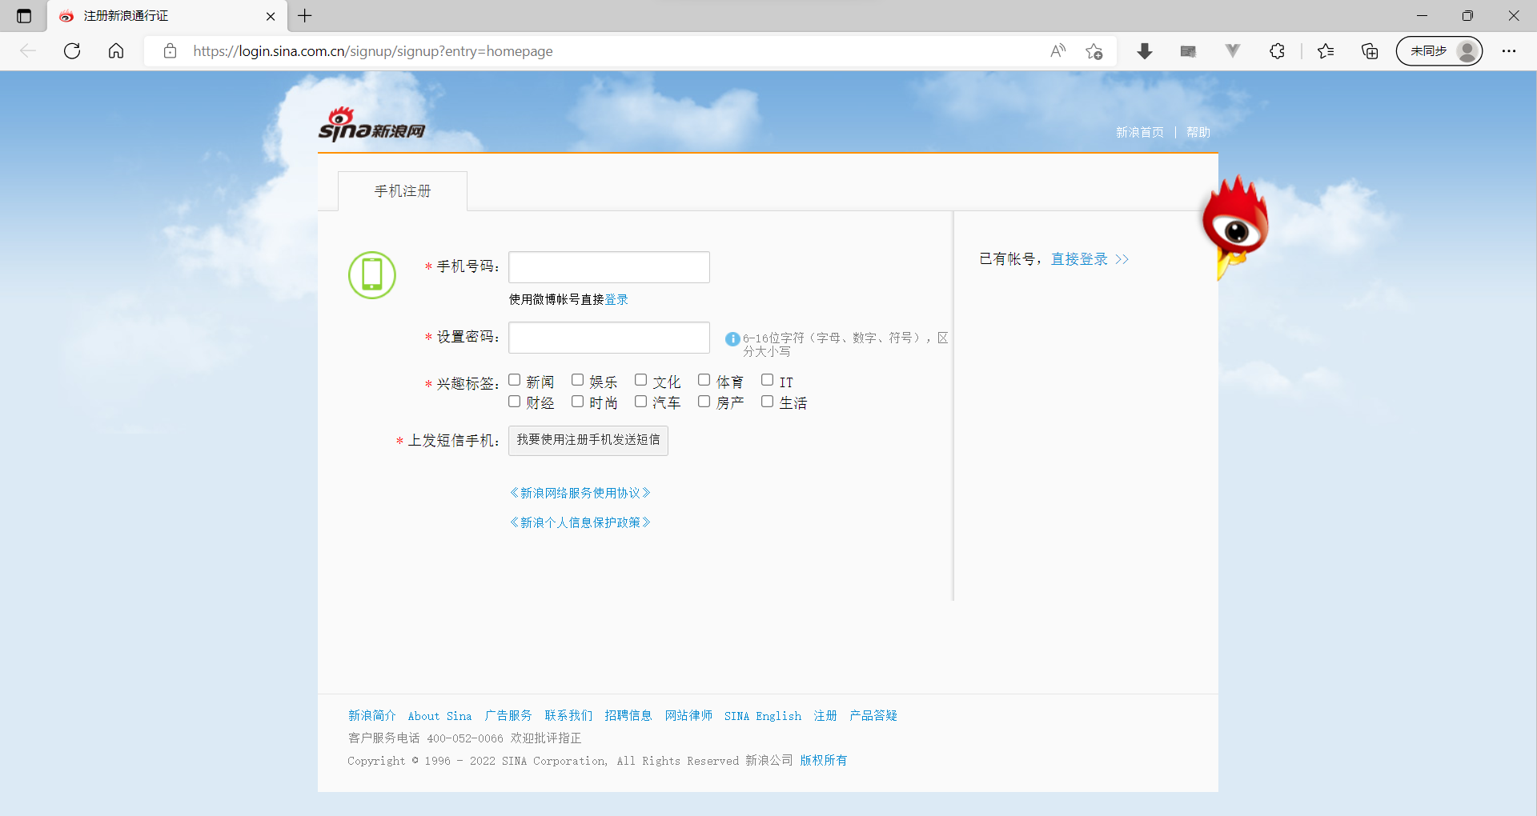This screenshot has height=816, width=1537.
Task: Click the site lock icon in address bar
Action: tap(170, 50)
